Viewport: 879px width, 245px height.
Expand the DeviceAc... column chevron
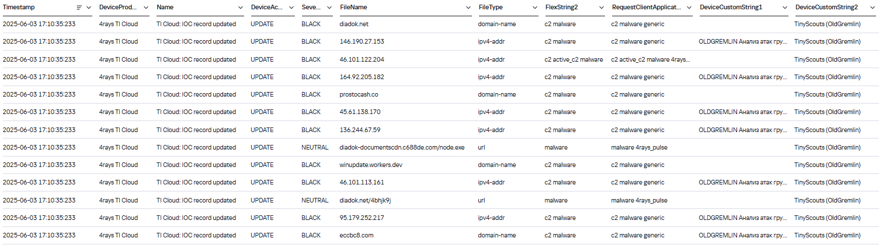pos(291,8)
